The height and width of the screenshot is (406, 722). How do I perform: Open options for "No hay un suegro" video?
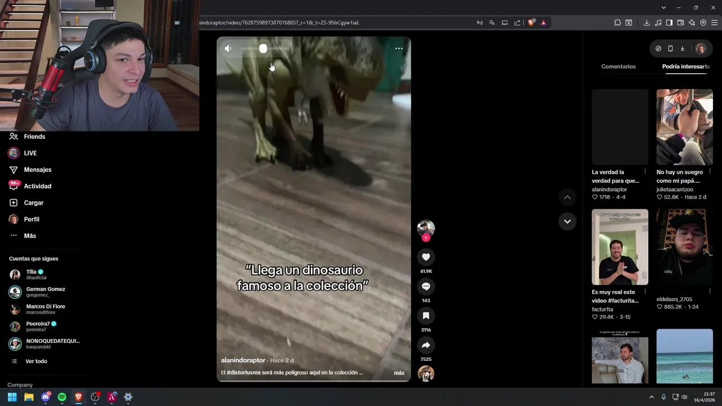710,171
